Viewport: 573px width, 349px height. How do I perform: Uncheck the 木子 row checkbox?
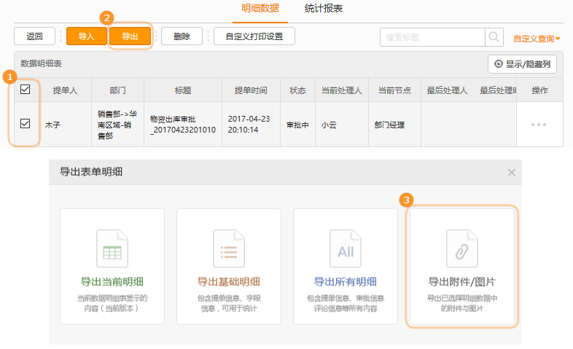[26, 124]
